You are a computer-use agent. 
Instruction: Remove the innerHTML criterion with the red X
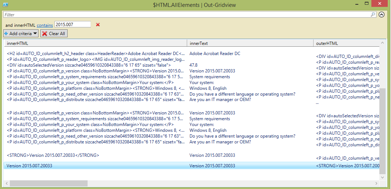pyautogui.click(x=98, y=25)
